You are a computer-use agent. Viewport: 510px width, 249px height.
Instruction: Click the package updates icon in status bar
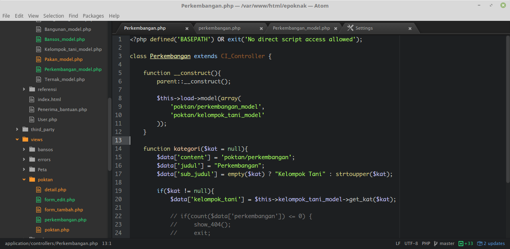[480, 243]
